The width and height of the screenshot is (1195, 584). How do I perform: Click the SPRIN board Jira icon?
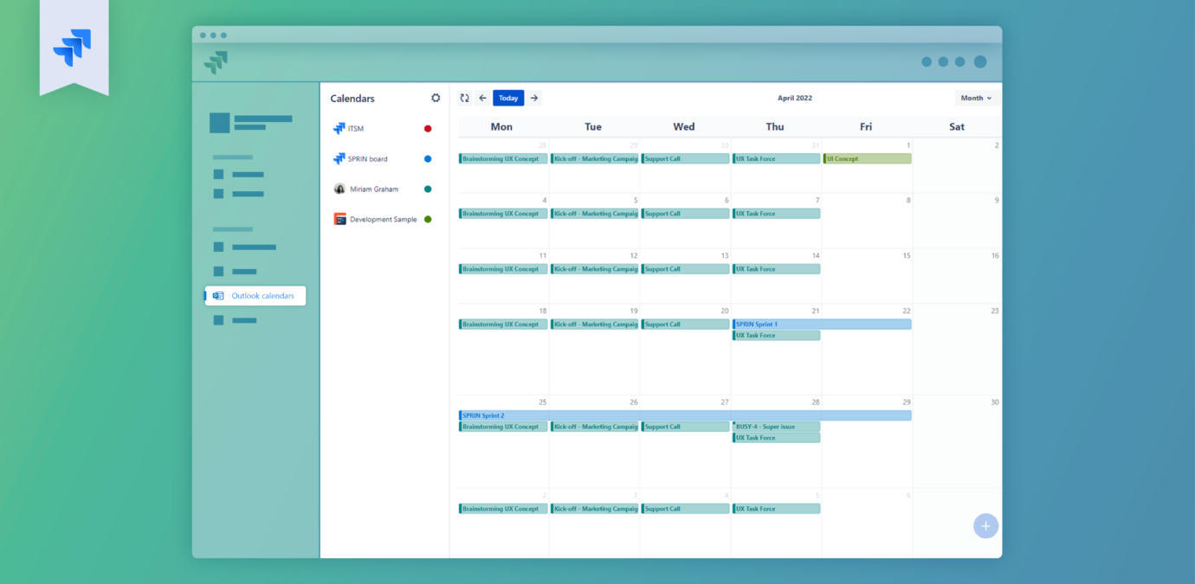point(339,158)
